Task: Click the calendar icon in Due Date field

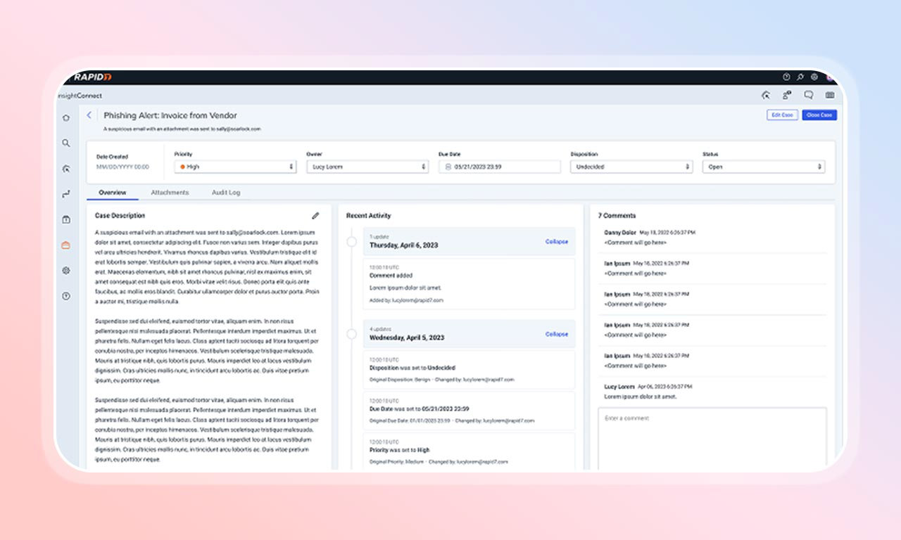Action: (x=448, y=167)
